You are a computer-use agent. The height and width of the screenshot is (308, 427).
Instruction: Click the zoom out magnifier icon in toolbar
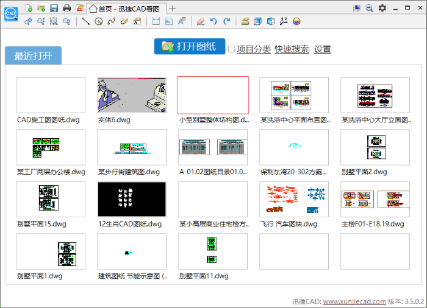point(66,21)
